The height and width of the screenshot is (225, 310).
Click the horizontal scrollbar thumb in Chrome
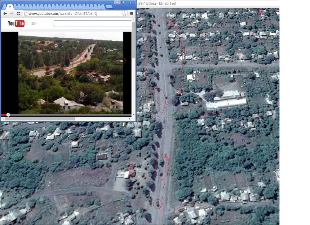coord(40,119)
